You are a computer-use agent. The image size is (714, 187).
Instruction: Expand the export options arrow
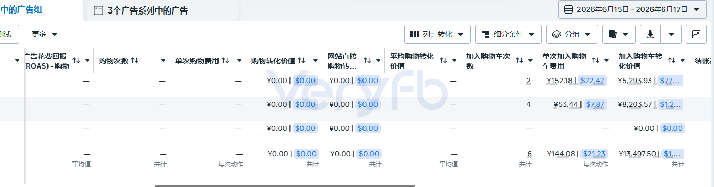(671, 34)
